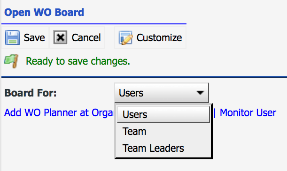This screenshot has height=171, width=287.
Task: Click the Board For dropdown arrow
Action: point(200,93)
